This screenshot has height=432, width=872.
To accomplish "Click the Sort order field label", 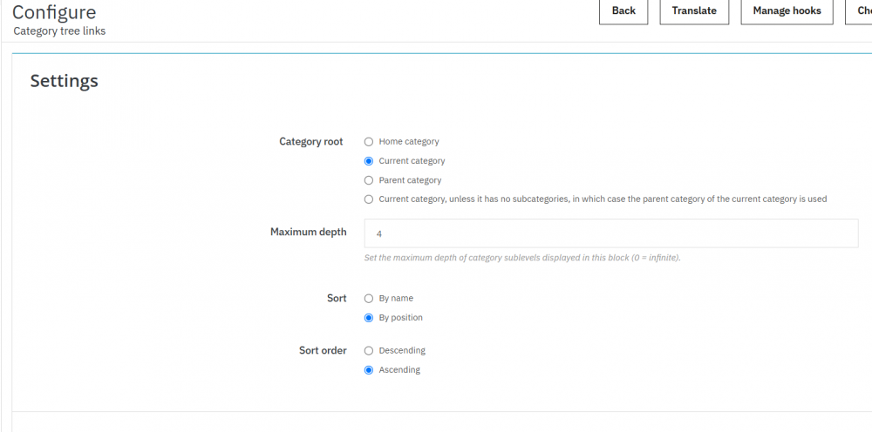I will (323, 351).
